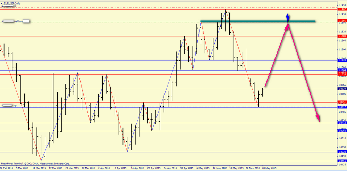Select the tp order label near 1.0817

pyautogui.click(x=9, y=105)
